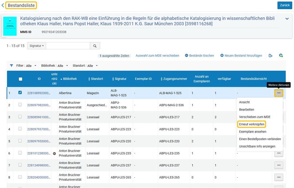The width and height of the screenshot is (294, 188).
Task: Click the Ausgeschied... location cell
Action: coord(97,105)
